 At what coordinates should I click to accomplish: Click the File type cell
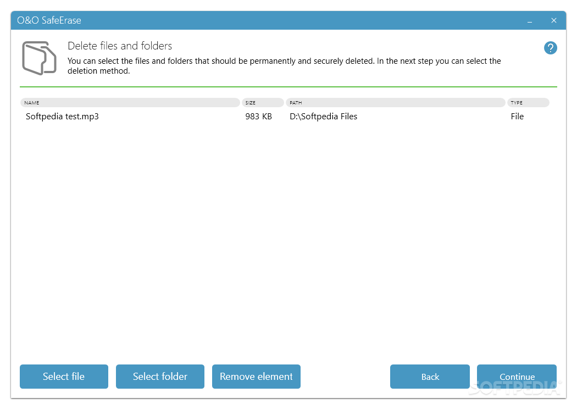[x=517, y=117]
